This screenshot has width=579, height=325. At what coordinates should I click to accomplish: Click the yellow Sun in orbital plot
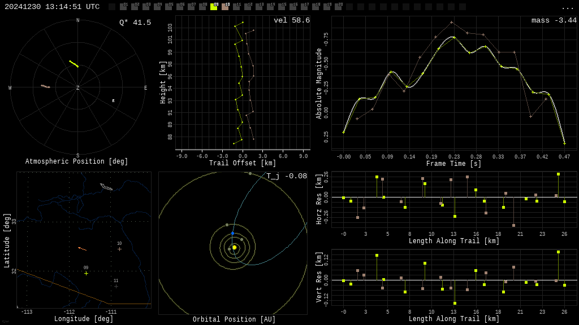[235, 247]
